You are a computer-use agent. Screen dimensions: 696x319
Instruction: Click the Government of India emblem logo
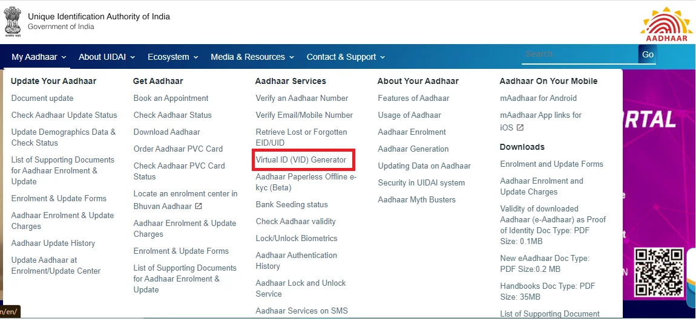tap(12, 21)
